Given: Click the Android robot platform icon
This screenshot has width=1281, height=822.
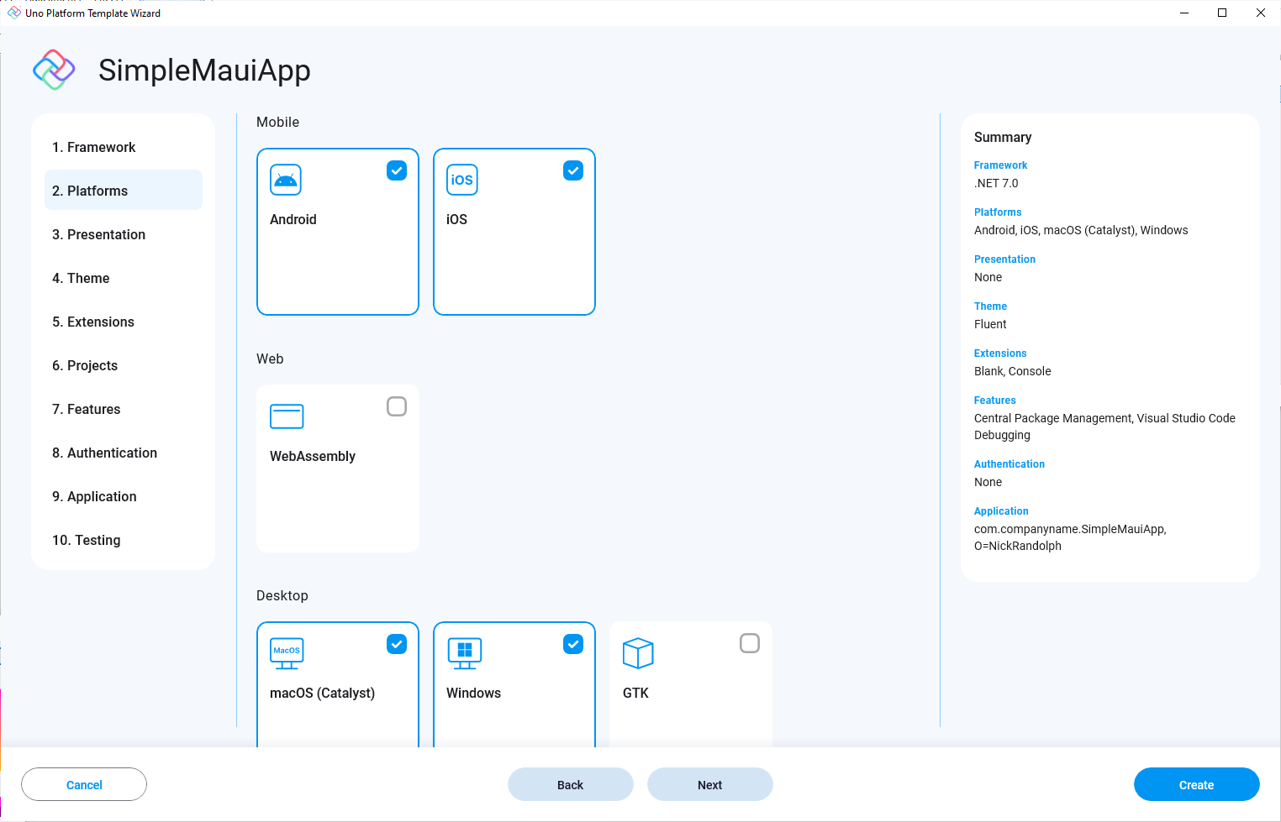Looking at the screenshot, I should 286,180.
